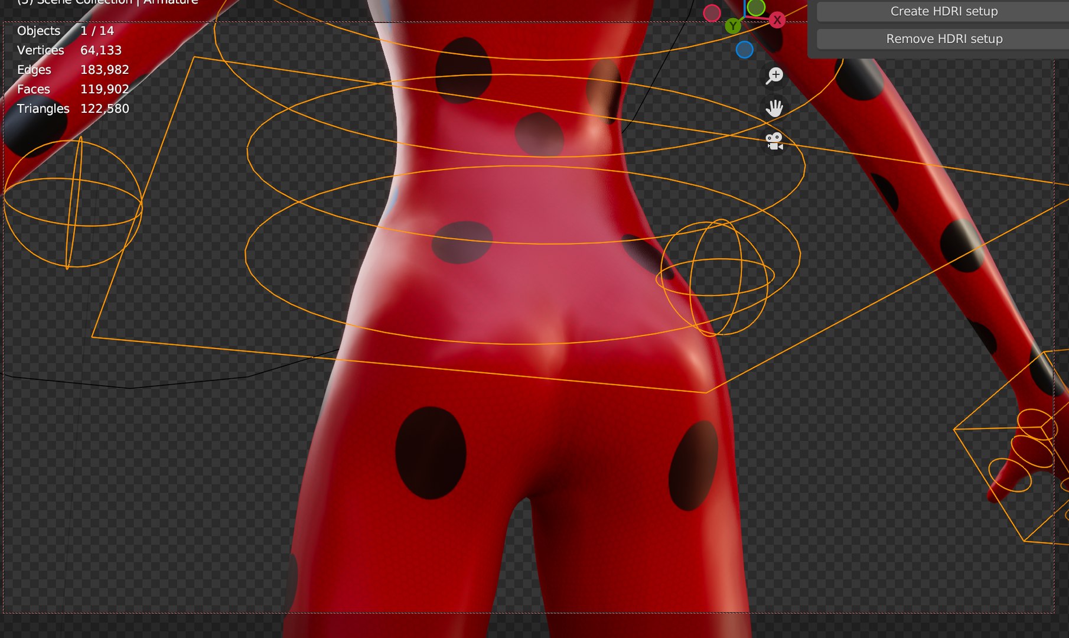Select the pan view hand icon
This screenshot has height=638, width=1069.
(774, 108)
